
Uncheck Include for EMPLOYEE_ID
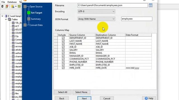tap(63, 65)
